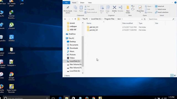Screen dimensions: 177x99
Task: Select the jre1.8.0_121 folder
Action: tap(93, 30)
